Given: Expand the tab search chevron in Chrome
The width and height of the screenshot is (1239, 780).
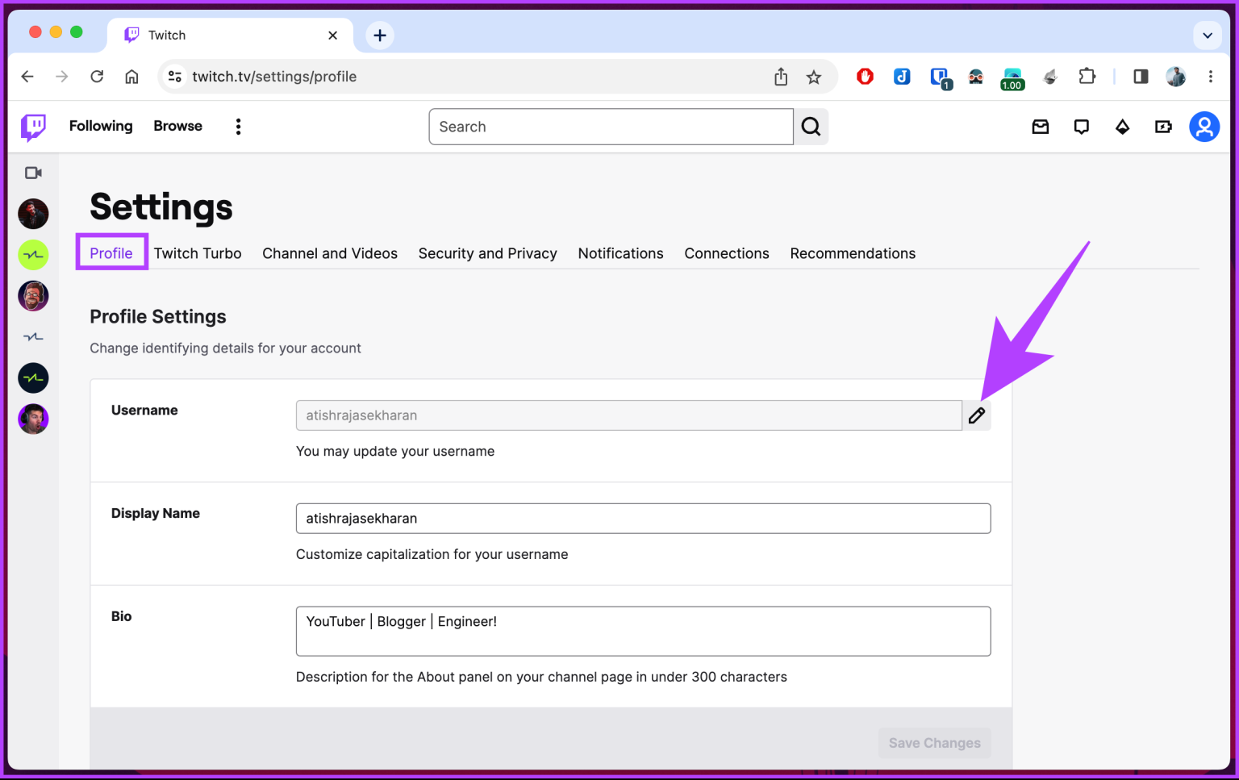Looking at the screenshot, I should coord(1208,35).
